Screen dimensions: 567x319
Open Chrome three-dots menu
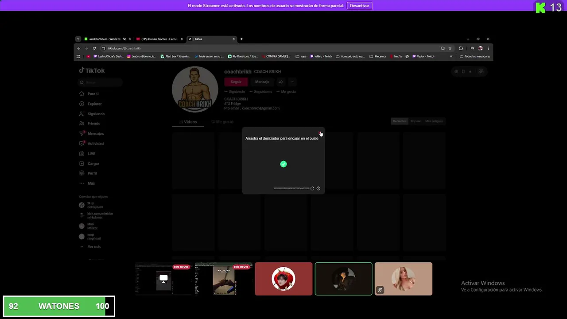488,48
